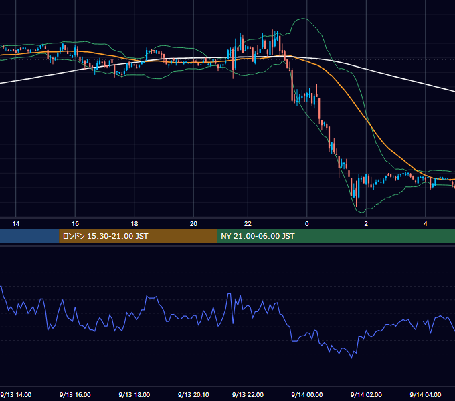
Task: Click the 9/13 18:00 date label
Action: coord(134,394)
